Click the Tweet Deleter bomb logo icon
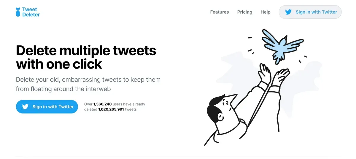This screenshot has width=356, height=159. [18, 12]
